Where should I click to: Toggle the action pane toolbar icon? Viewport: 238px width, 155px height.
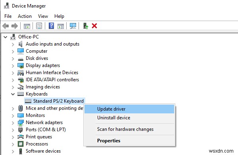(61, 26)
